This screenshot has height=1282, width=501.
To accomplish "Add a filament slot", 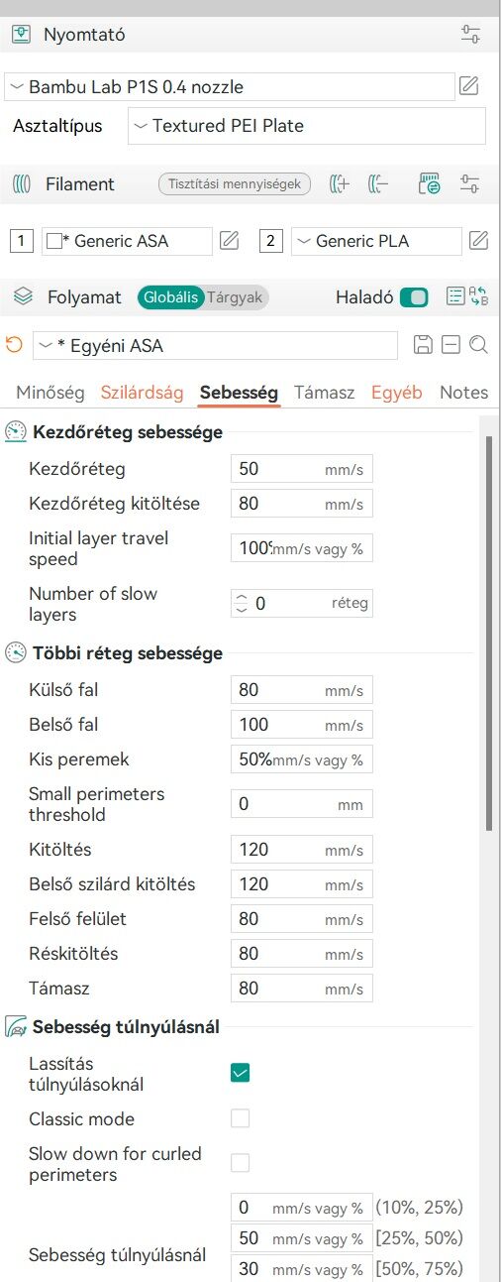I will click(x=341, y=183).
